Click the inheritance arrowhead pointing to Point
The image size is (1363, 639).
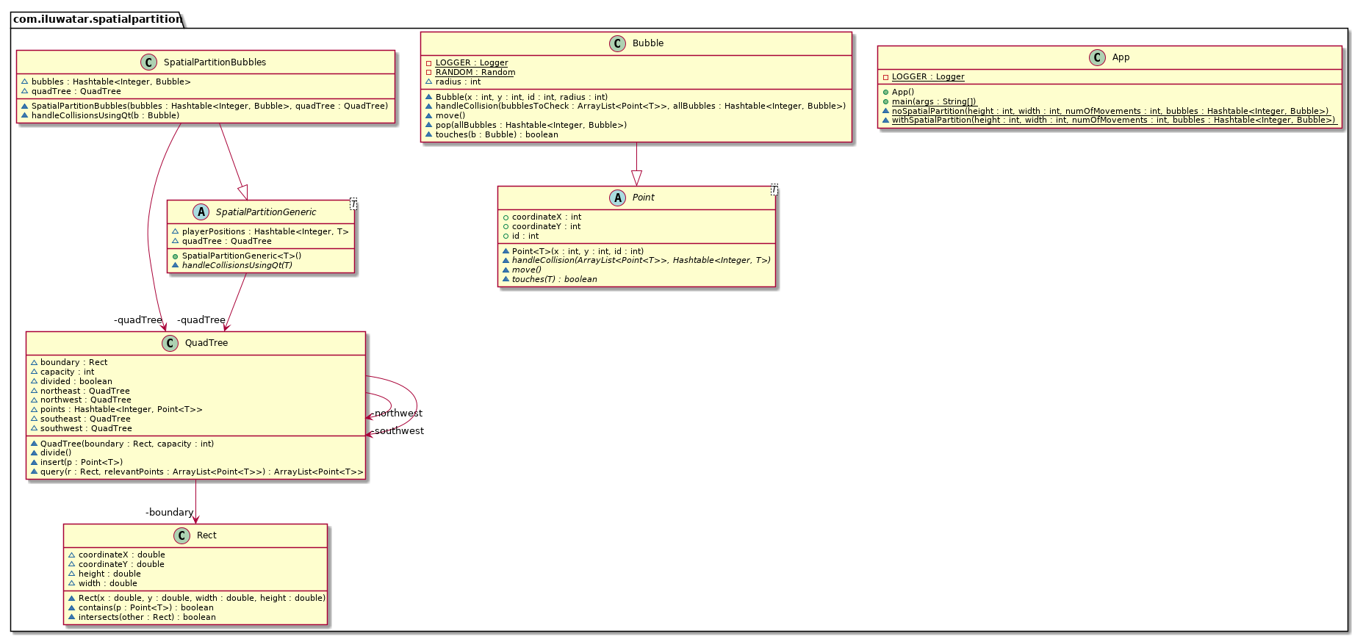click(636, 178)
